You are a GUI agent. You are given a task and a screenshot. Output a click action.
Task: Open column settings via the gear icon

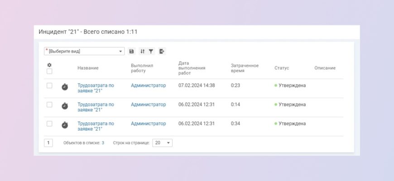point(49,65)
